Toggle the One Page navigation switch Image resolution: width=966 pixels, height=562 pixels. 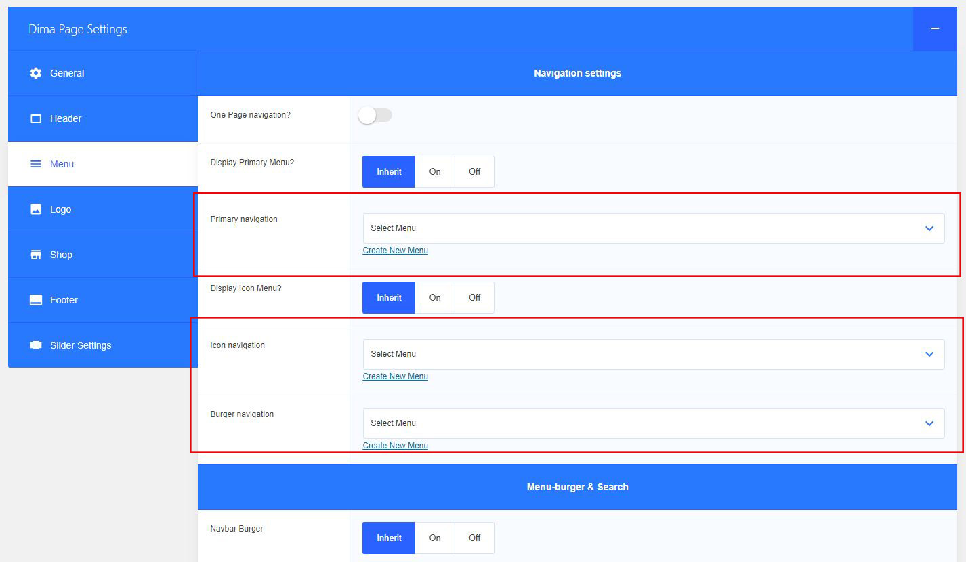(x=375, y=116)
